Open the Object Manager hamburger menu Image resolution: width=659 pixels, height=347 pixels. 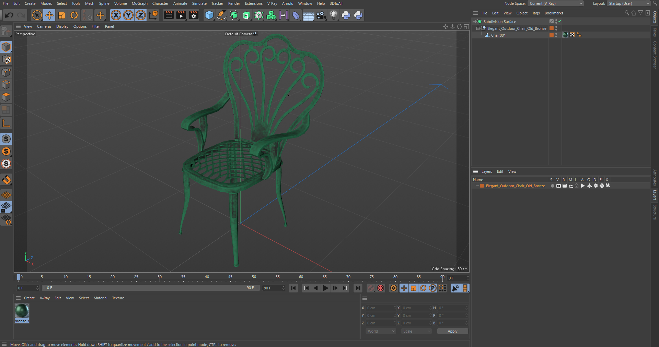[476, 13]
